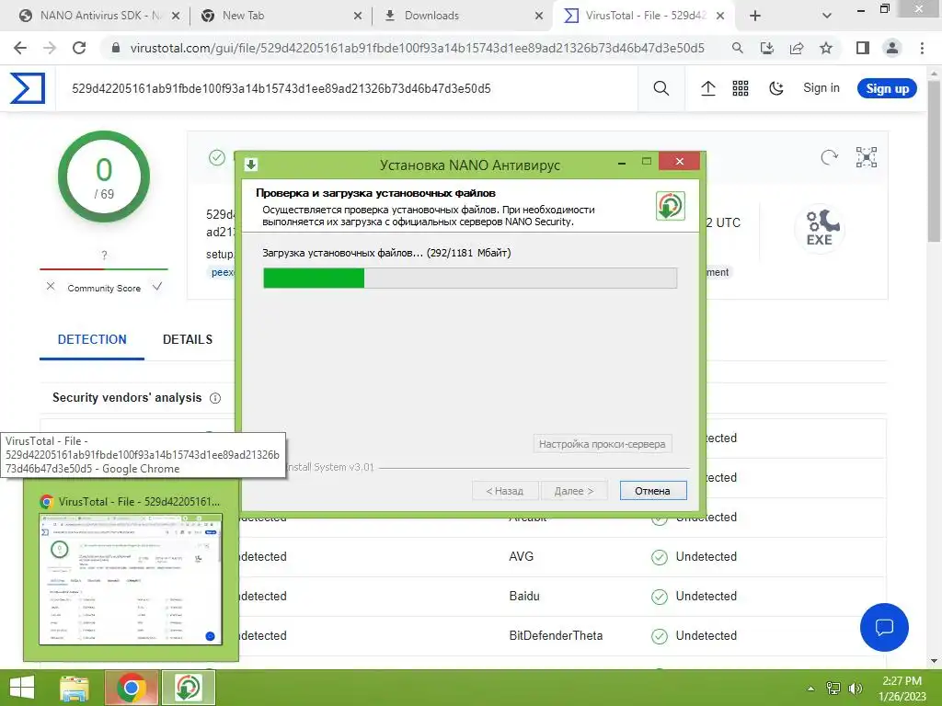The image size is (942, 706).
Task: Click similar files graph icon
Action: (867, 157)
